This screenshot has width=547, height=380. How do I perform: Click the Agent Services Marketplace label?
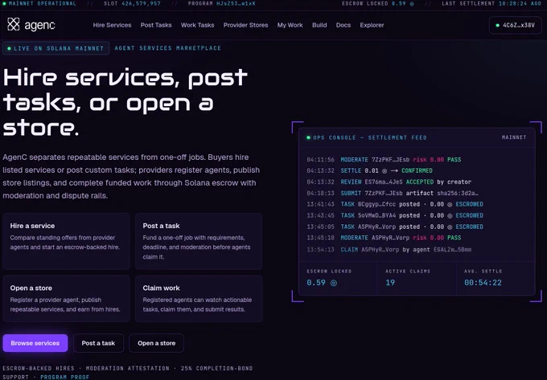[168, 48]
